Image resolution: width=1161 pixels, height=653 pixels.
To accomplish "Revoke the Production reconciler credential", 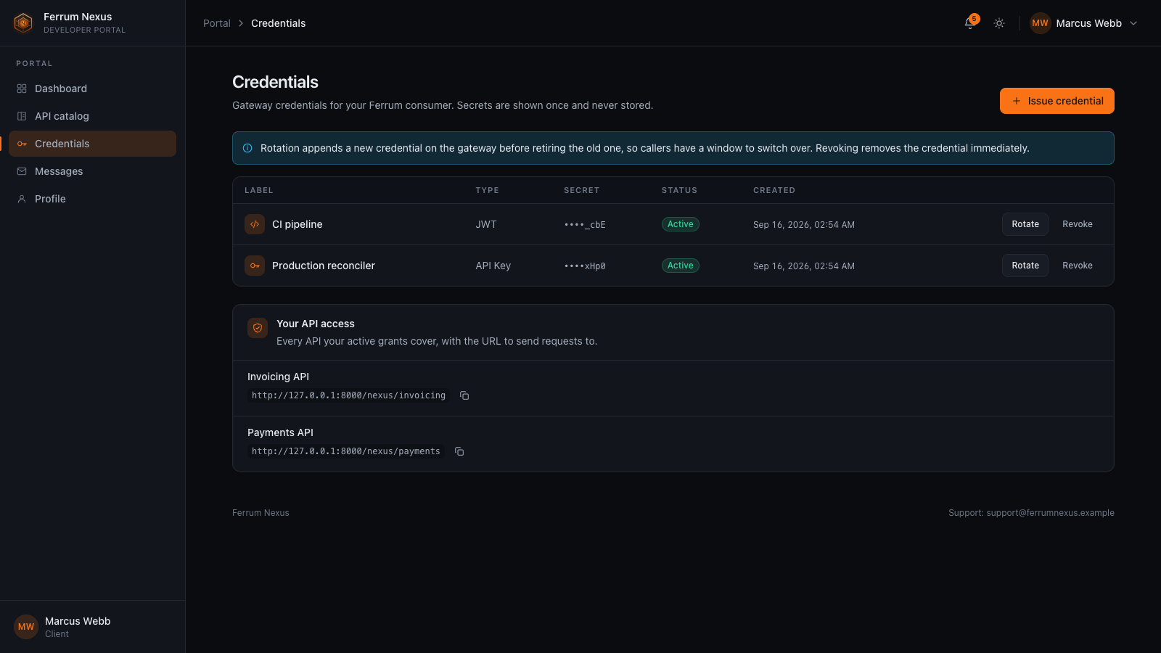I will click(1078, 266).
